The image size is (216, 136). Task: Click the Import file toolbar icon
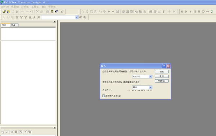8,11
